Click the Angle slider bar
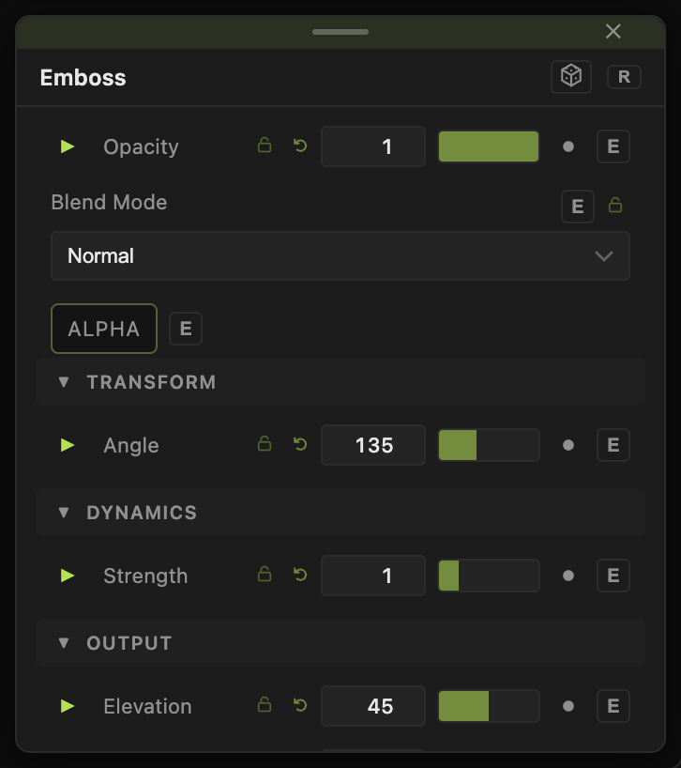The image size is (681, 768). coord(489,445)
